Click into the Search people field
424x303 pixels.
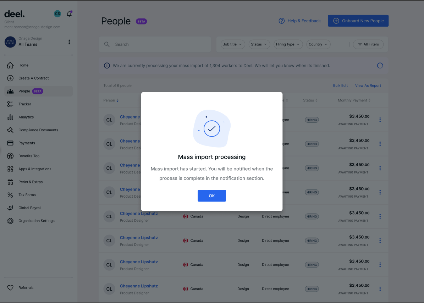(160, 44)
